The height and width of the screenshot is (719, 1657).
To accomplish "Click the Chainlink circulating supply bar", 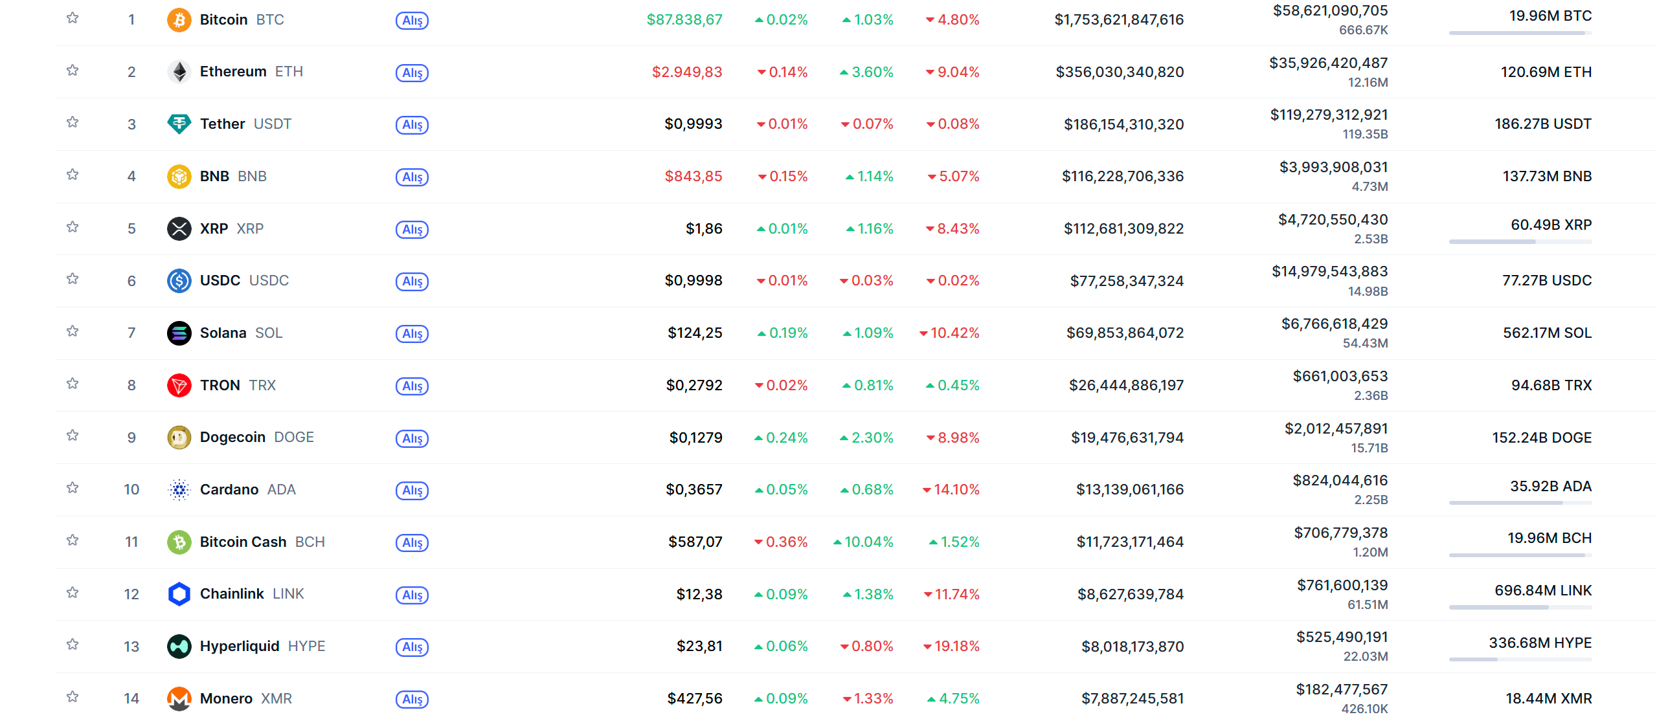I will (1520, 607).
